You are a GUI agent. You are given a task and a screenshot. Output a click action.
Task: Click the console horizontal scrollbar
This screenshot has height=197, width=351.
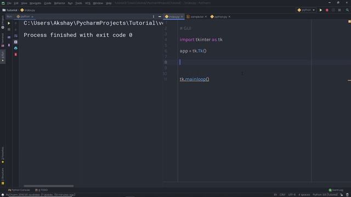(49, 186)
